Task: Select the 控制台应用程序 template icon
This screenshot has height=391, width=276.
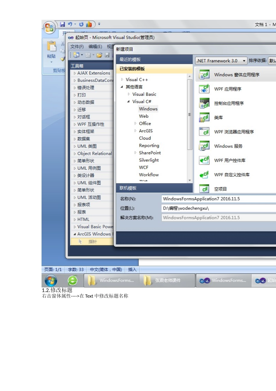Action: coord(205,103)
